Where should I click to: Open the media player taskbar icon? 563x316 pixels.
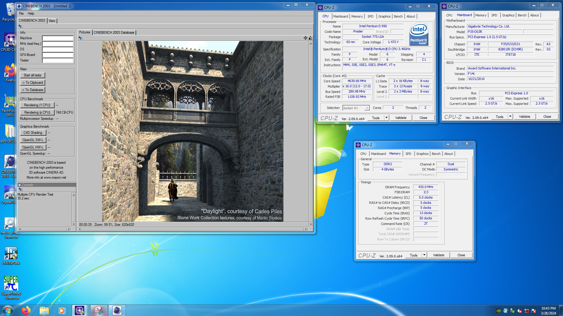pyautogui.click(x=62, y=310)
